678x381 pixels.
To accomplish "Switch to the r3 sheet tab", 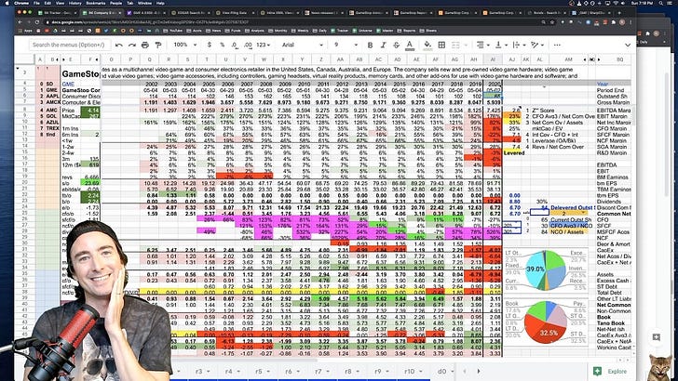I will pyautogui.click(x=202, y=371).
